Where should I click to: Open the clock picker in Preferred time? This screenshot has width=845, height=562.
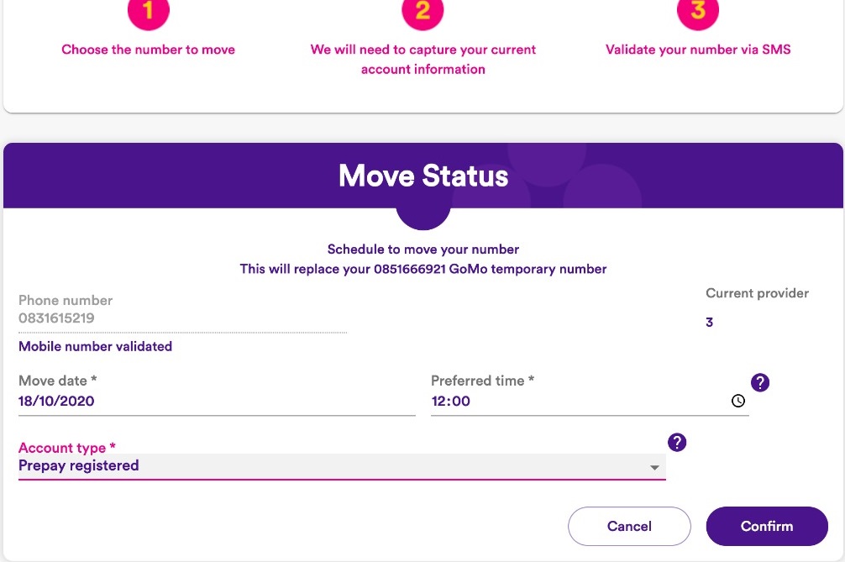coord(738,401)
